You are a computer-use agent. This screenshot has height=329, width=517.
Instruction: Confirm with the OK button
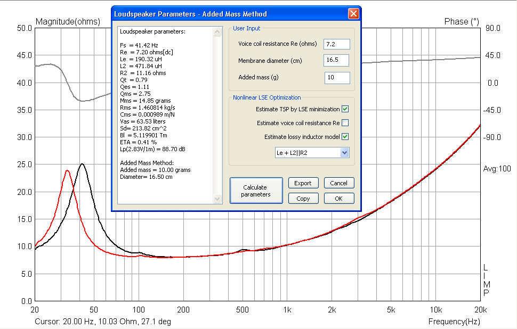pos(339,199)
